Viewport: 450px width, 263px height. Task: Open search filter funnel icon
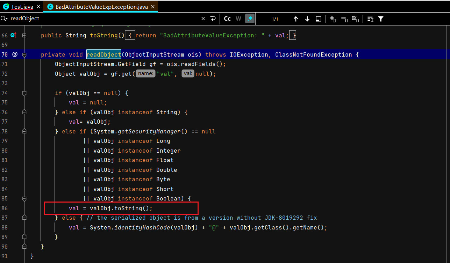[x=381, y=19]
